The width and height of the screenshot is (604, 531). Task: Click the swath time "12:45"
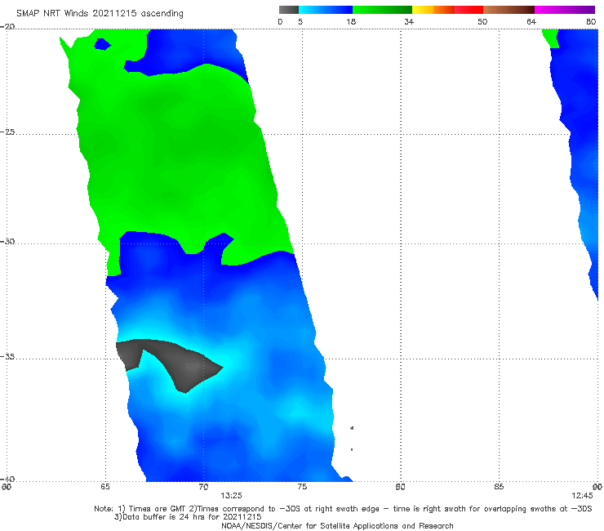[x=582, y=496]
